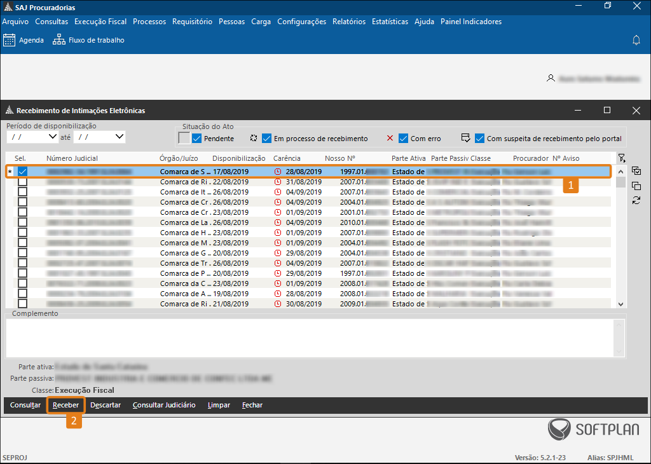651x464 pixels.
Task: Toggle Em processo de recebimento checkbox
Action: [266, 138]
